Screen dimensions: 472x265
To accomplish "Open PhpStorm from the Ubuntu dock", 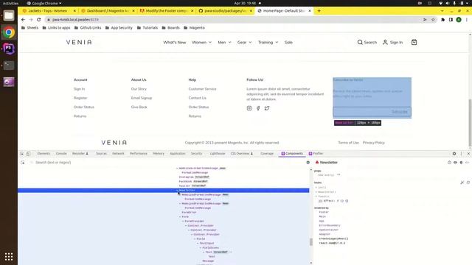I will pyautogui.click(x=9, y=49).
